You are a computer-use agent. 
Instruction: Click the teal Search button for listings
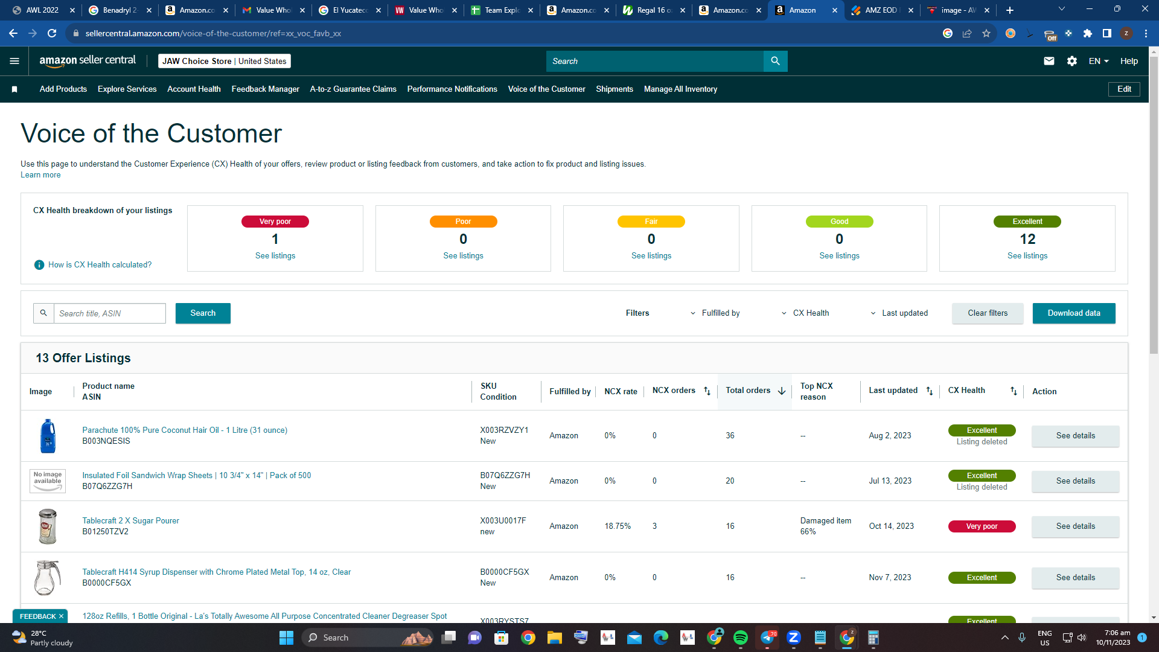(x=203, y=313)
